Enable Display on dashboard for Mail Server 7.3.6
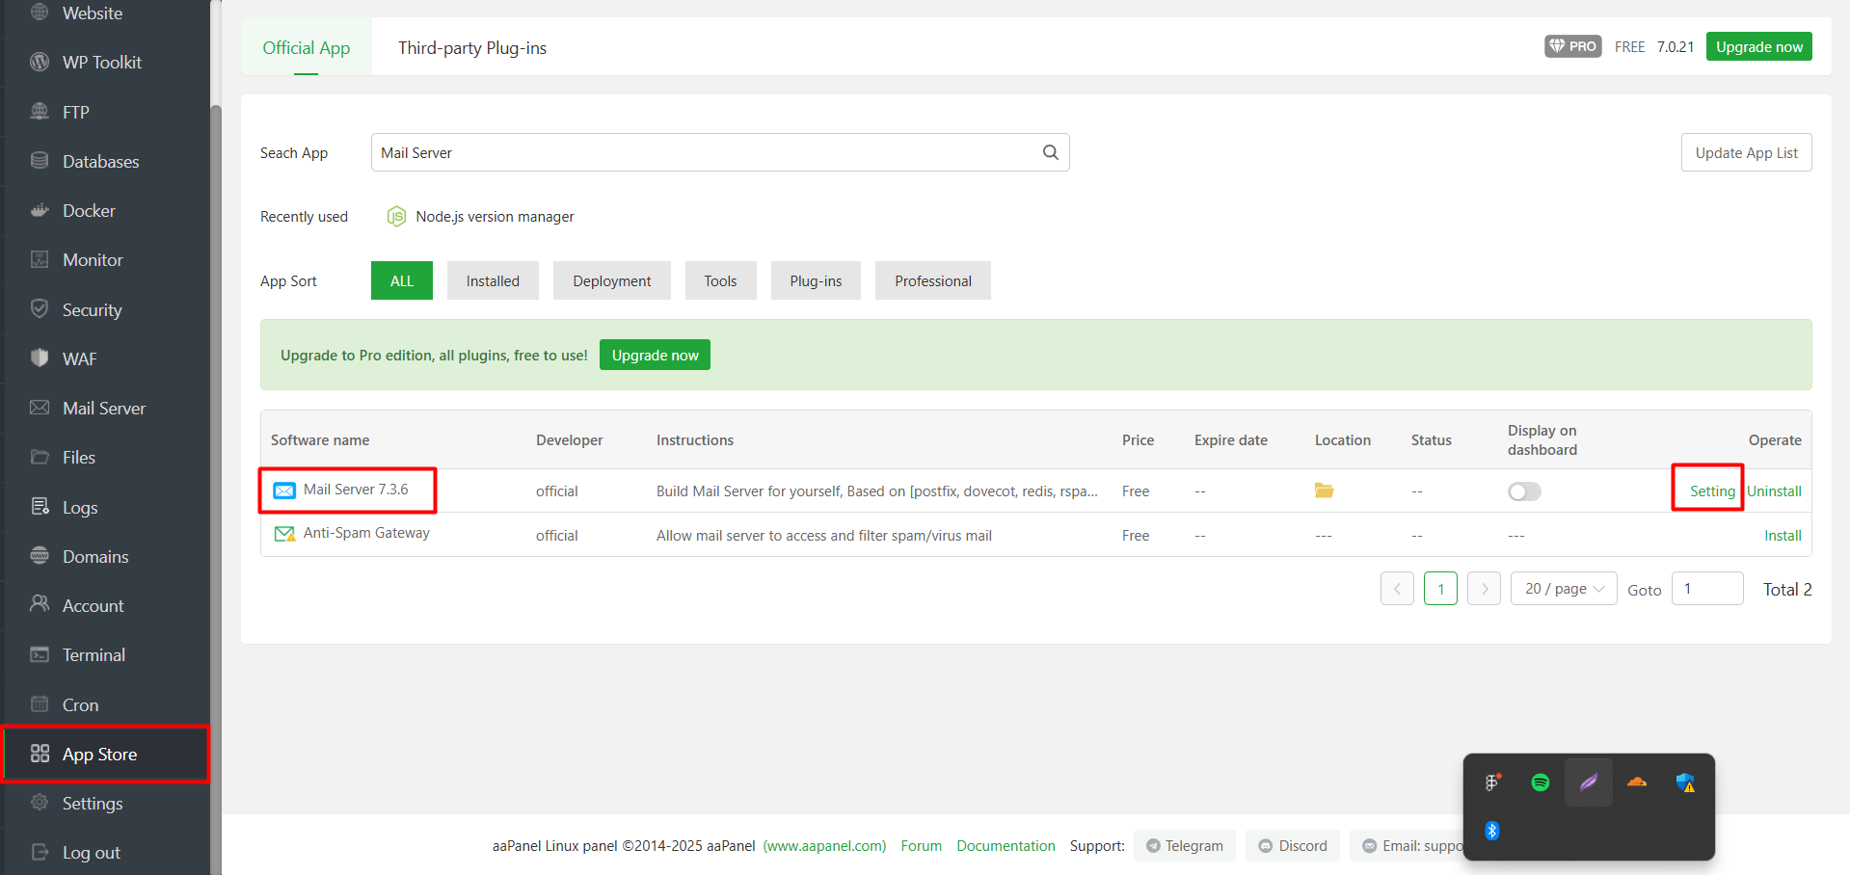 (x=1524, y=491)
